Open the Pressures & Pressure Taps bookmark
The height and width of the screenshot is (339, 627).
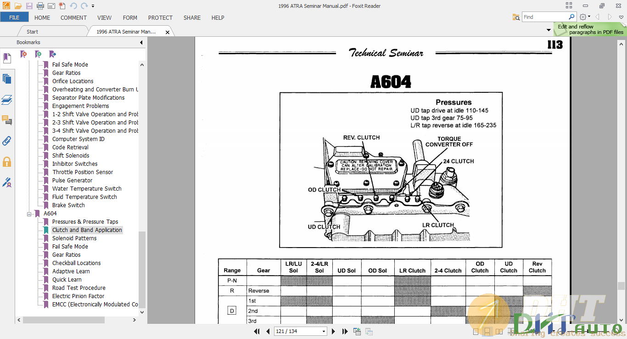click(x=85, y=222)
